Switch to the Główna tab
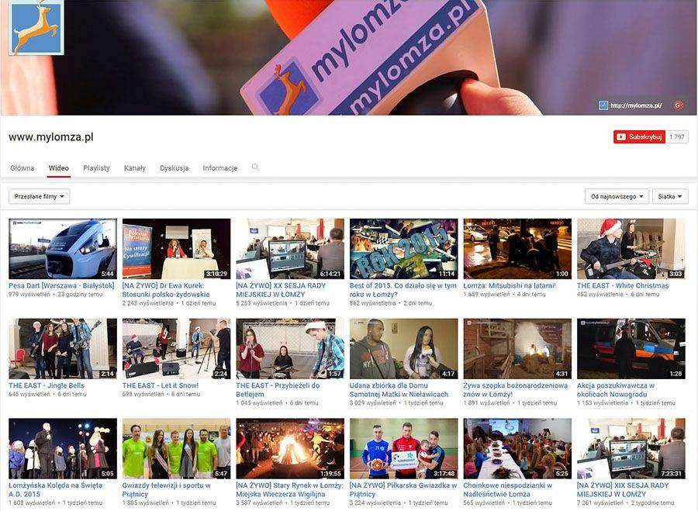The height and width of the screenshot is (511, 698). [22, 167]
